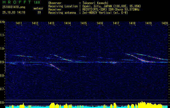Viewport: 170px width, 108px height.
Task: Click the 1413 time marker
Action: [51, 23]
